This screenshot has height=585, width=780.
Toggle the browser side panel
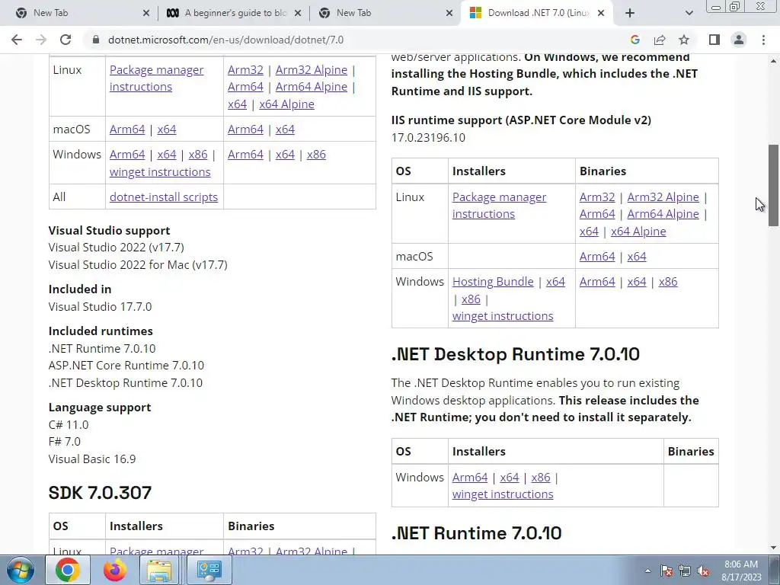(714, 40)
